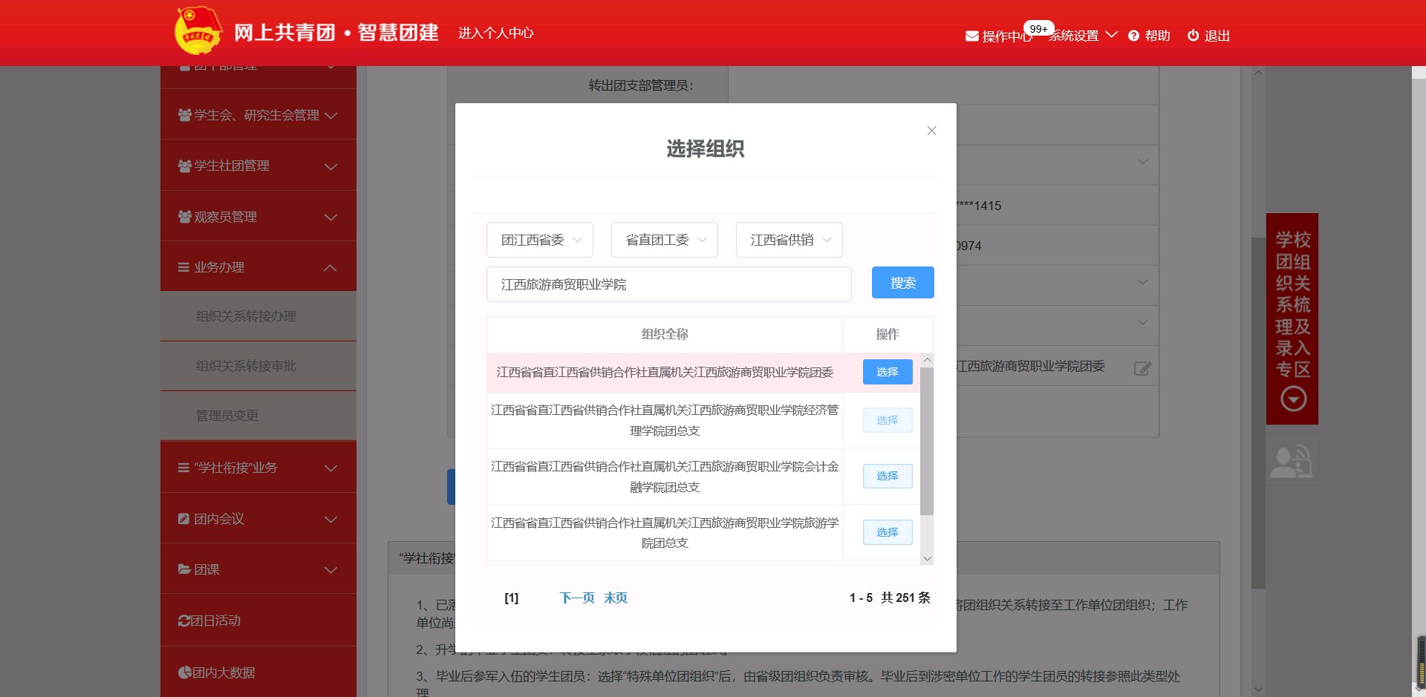The height and width of the screenshot is (697, 1426).
Task: Click 选择 for 会计金融学院团总支 row
Action: click(x=888, y=476)
